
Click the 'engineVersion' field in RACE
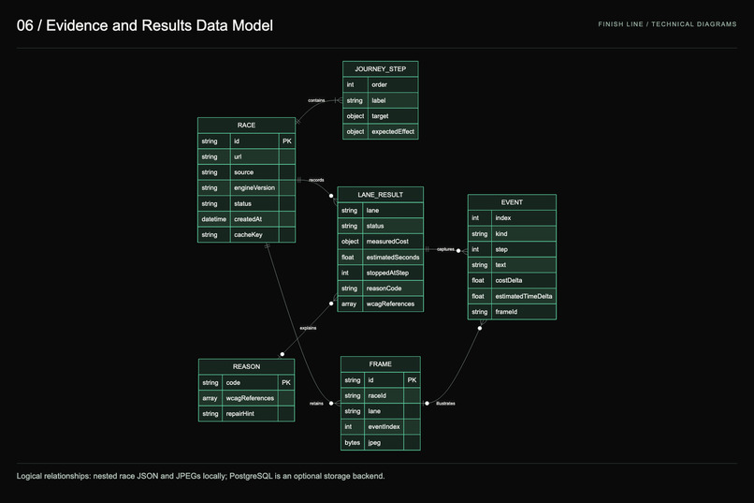254,187
